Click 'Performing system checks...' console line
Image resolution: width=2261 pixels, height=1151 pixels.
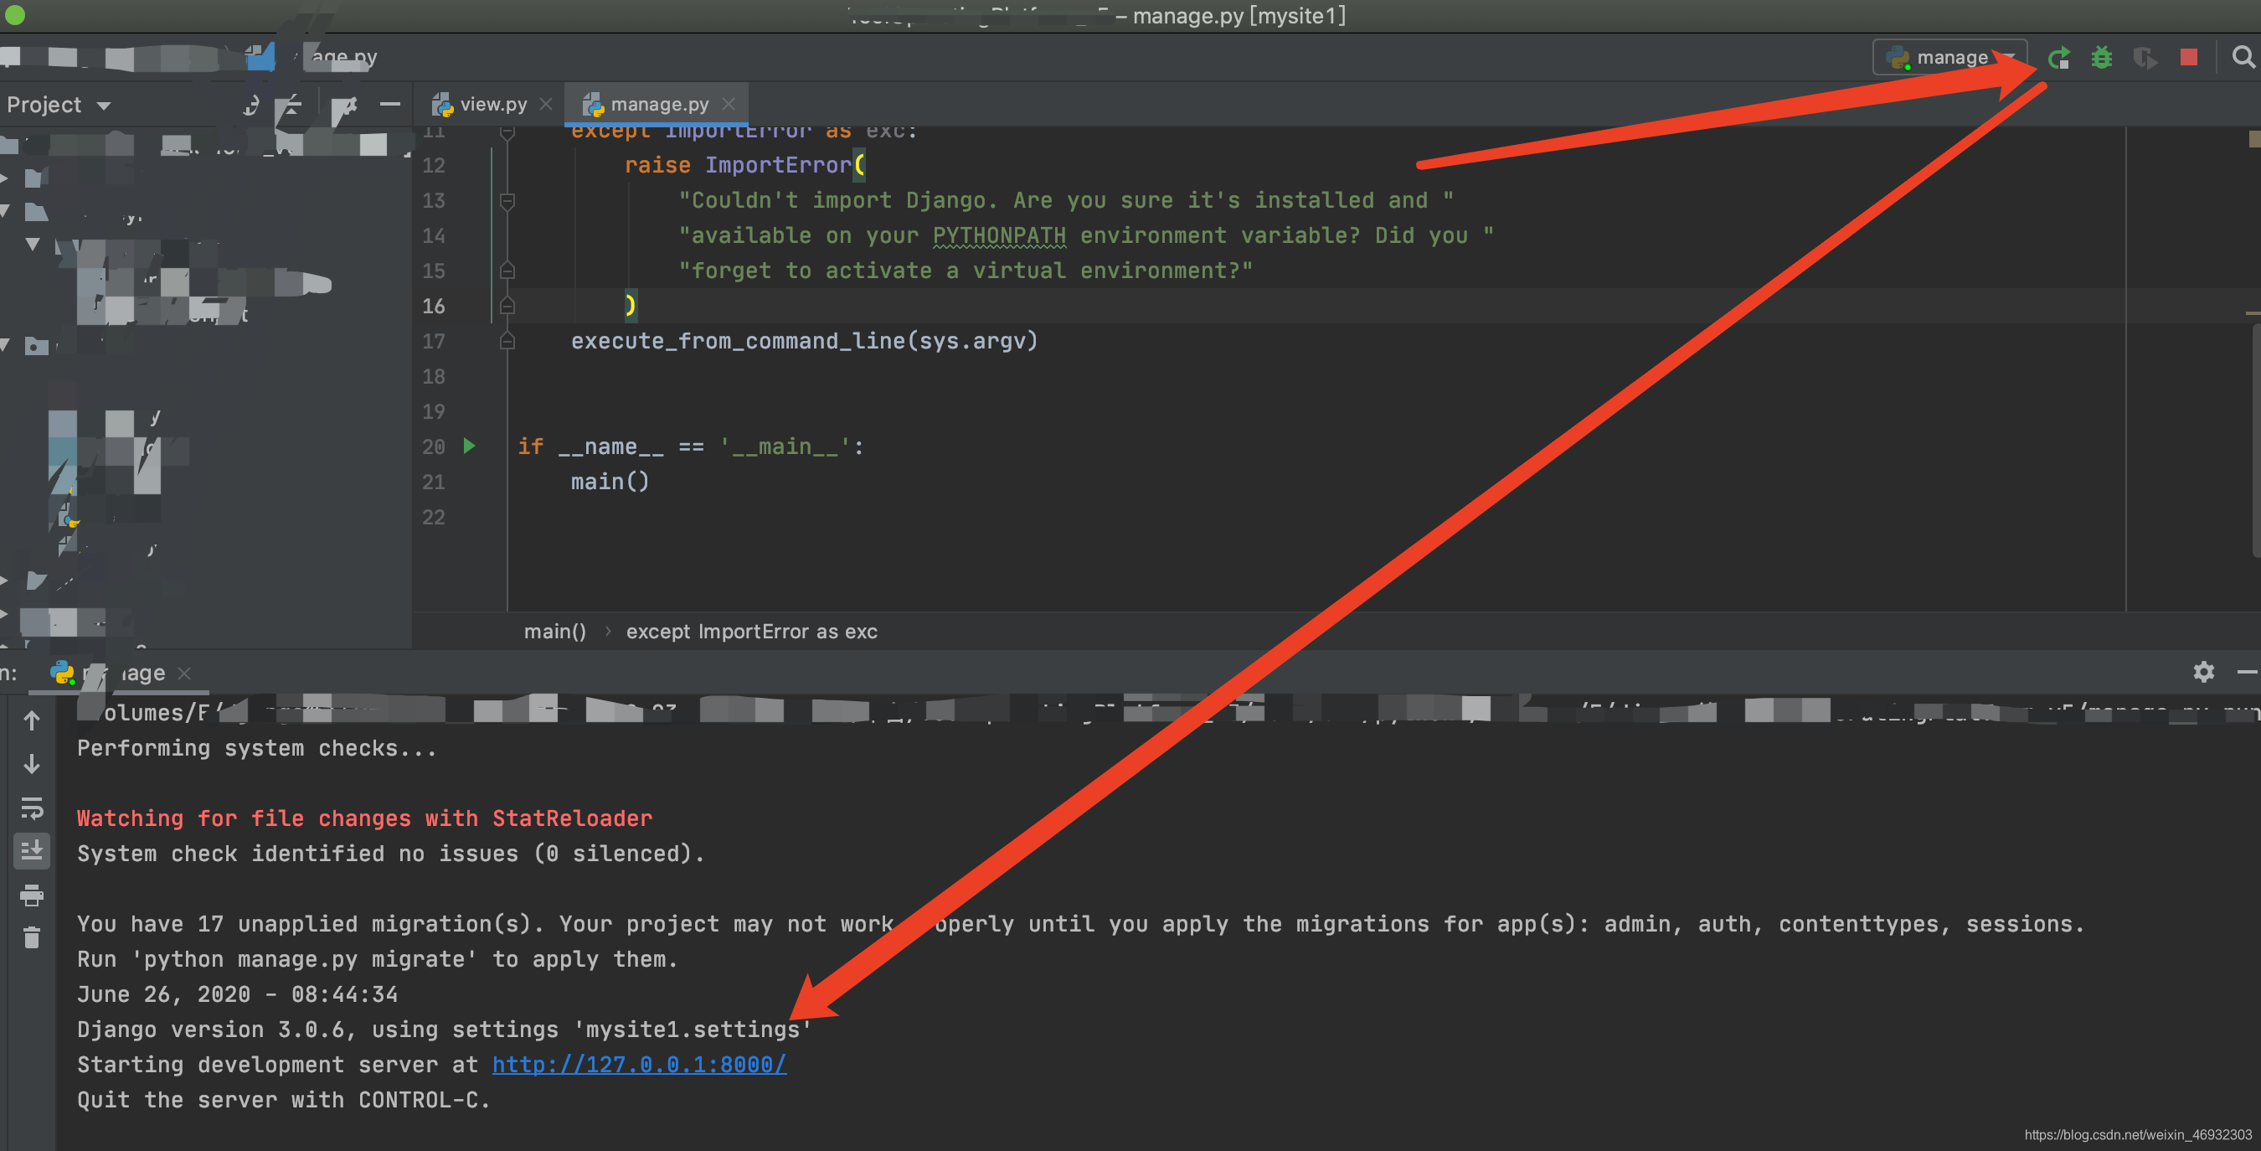[256, 749]
